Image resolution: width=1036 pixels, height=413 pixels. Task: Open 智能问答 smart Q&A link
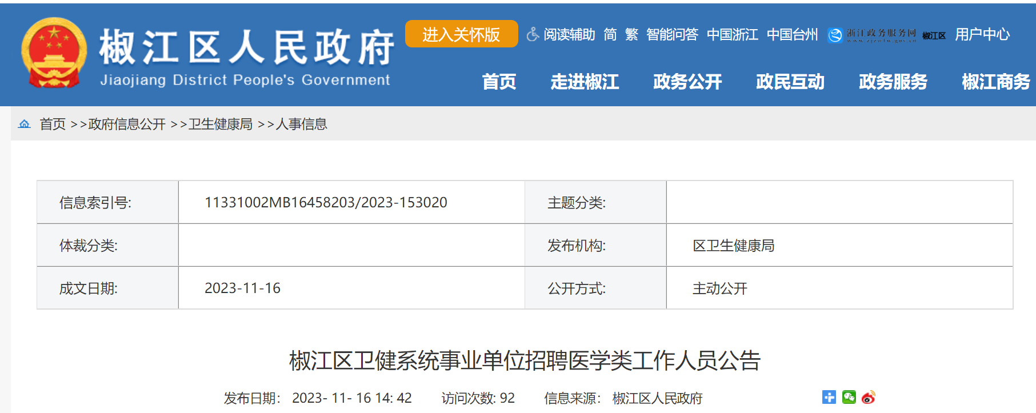click(672, 35)
